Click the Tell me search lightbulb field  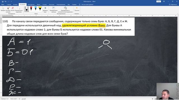[86, 4]
